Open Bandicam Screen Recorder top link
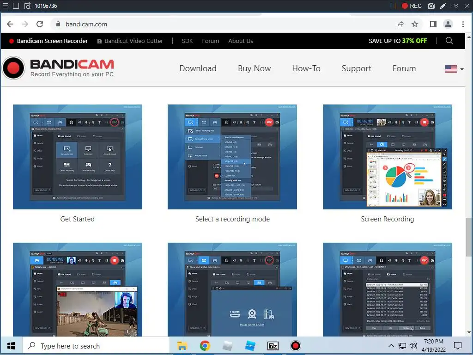473x355 pixels. point(49,41)
